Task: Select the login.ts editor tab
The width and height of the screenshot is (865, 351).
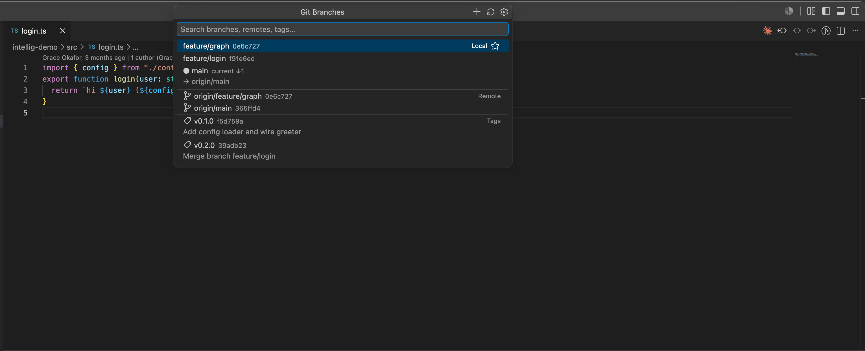Action: point(37,31)
